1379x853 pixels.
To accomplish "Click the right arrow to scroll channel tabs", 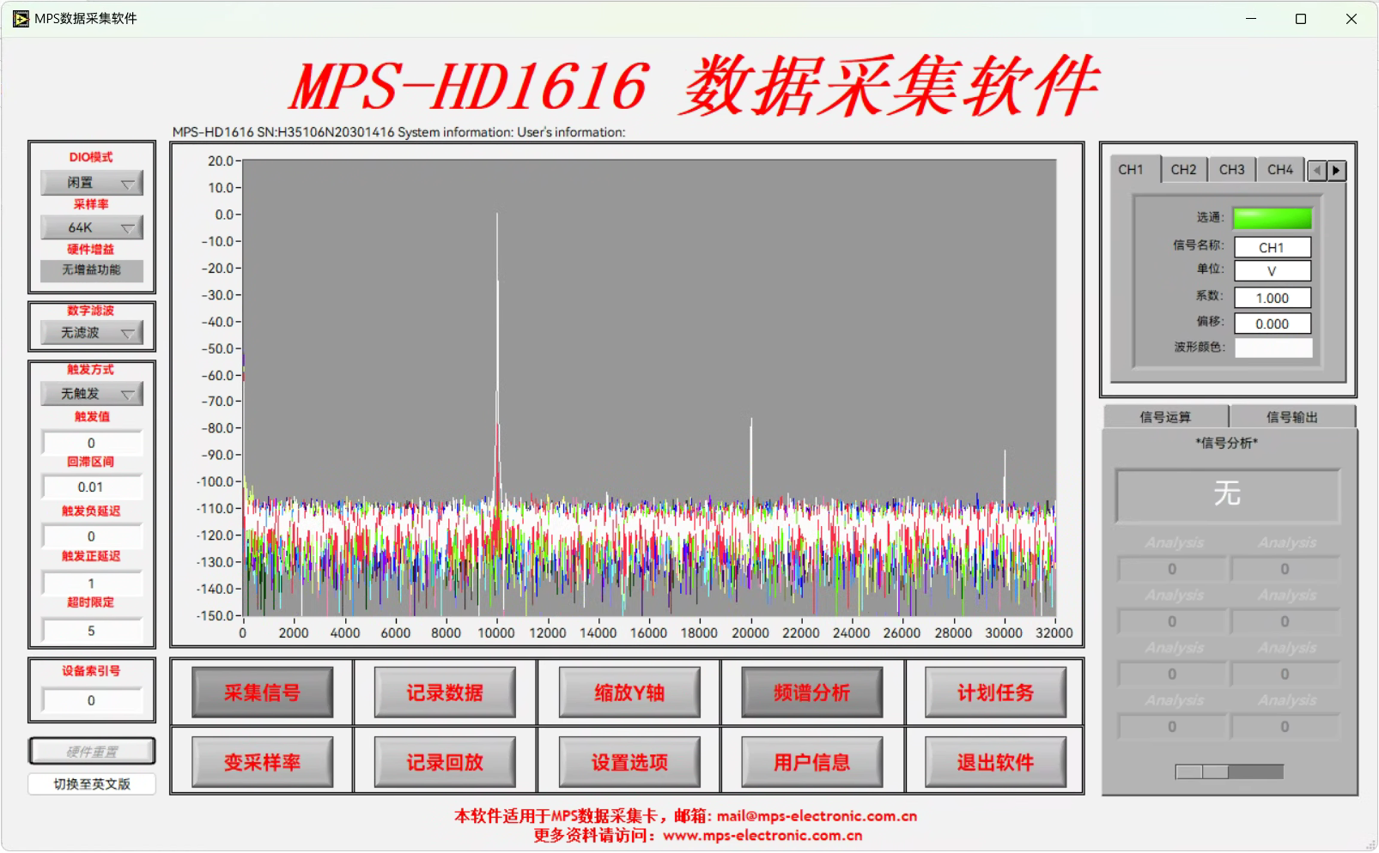I will [x=1336, y=171].
